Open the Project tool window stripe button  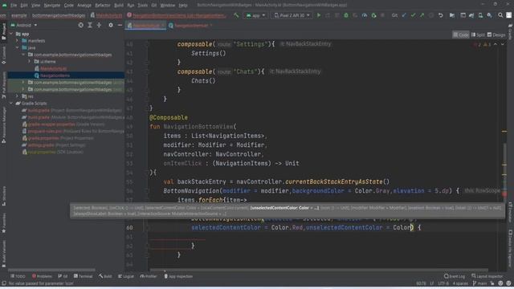pyautogui.click(x=3, y=31)
